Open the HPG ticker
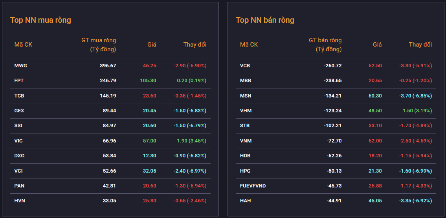 pyautogui.click(x=245, y=171)
